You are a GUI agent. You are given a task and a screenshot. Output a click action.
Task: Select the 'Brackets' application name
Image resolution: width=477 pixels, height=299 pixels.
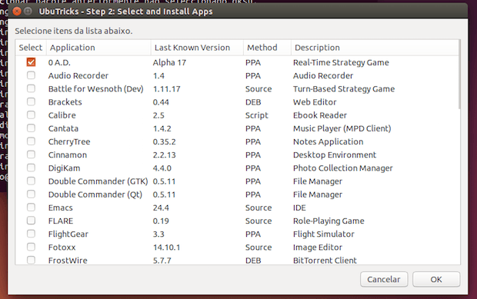[x=65, y=102]
